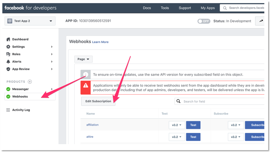Click the Dashboard home icon
The image size is (271, 153).
8,39
